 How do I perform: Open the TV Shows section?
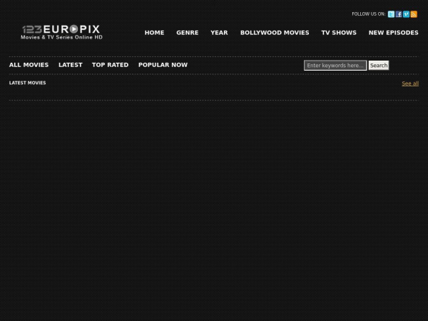click(339, 33)
